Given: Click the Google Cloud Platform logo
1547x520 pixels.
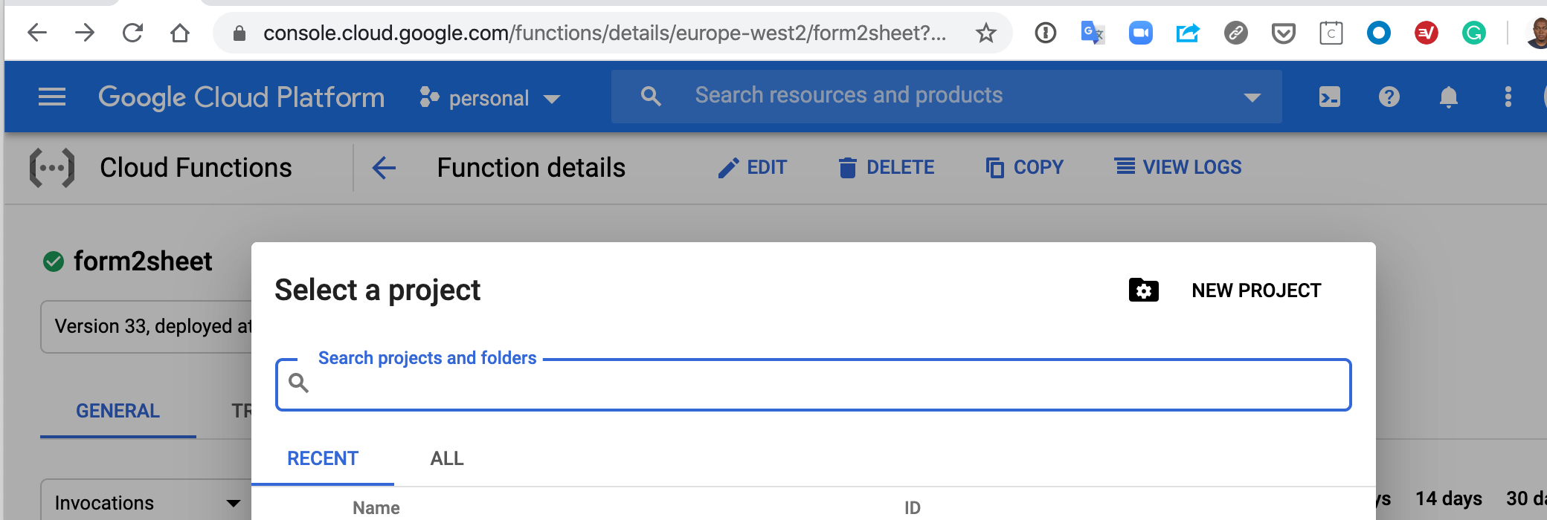Looking at the screenshot, I should coord(242,97).
